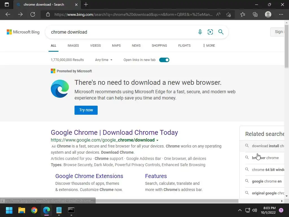Open the volume control speaker icon
289x217 pixels.
coord(255,210)
